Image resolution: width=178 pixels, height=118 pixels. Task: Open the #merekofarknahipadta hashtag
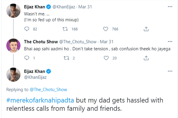click(x=40, y=100)
